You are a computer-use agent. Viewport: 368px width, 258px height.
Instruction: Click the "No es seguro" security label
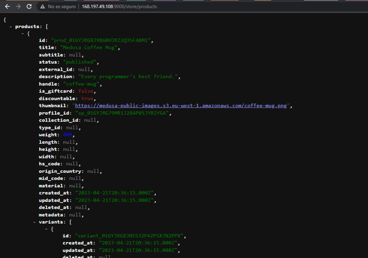[x=62, y=6]
